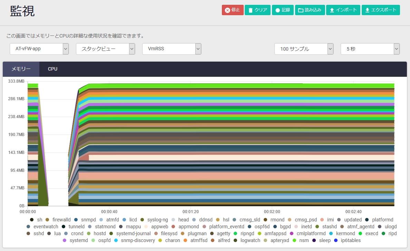
Task: Toggle cmsg_psd series in legend
Action: point(302,220)
